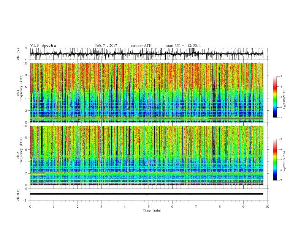This screenshot has height=232, width=301.
Task: Click the "log(PSD)(V²/Hz)" label beside ch.1 colorbar
Action: [285, 99]
